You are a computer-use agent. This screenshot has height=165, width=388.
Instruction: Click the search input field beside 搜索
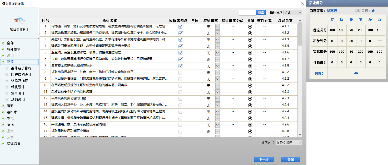pyautogui.click(x=247, y=13)
